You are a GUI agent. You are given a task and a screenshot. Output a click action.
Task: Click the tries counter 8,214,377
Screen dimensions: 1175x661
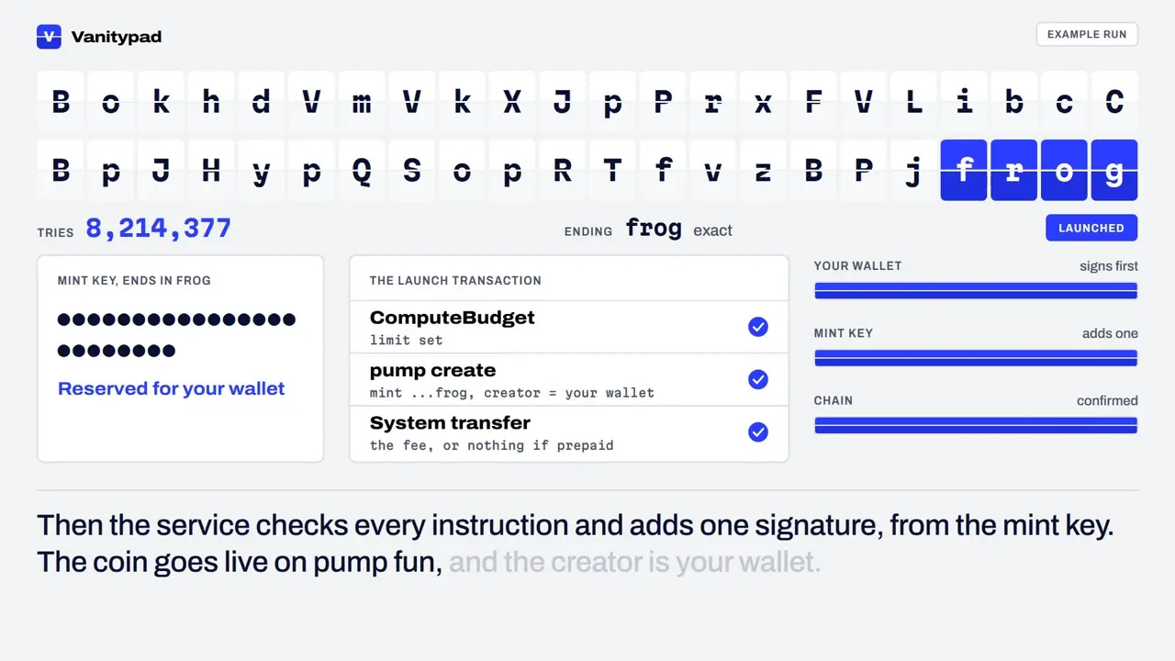coord(158,228)
